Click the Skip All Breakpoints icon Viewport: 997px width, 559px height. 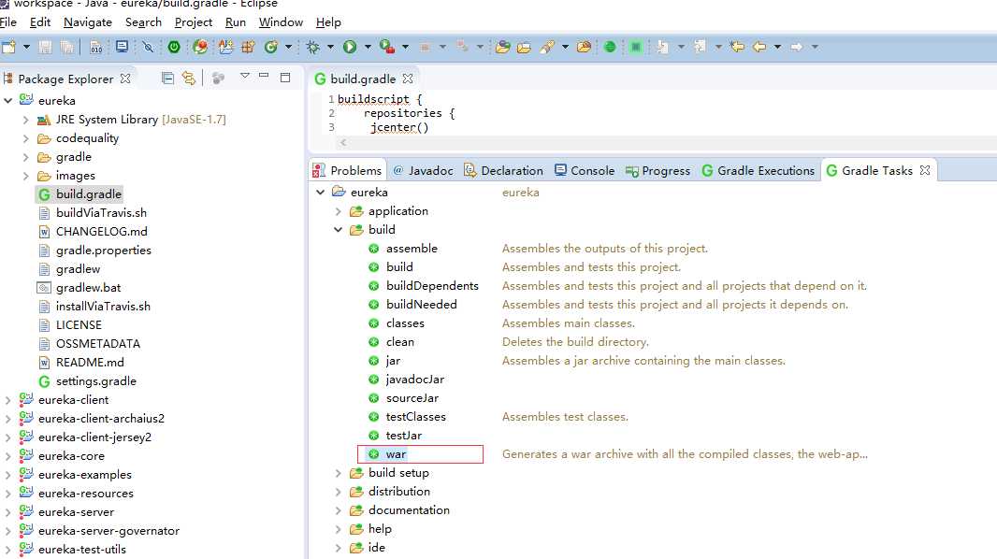tap(148, 47)
